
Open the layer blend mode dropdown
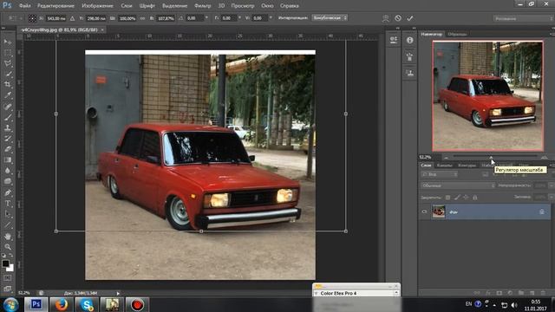[458, 185]
